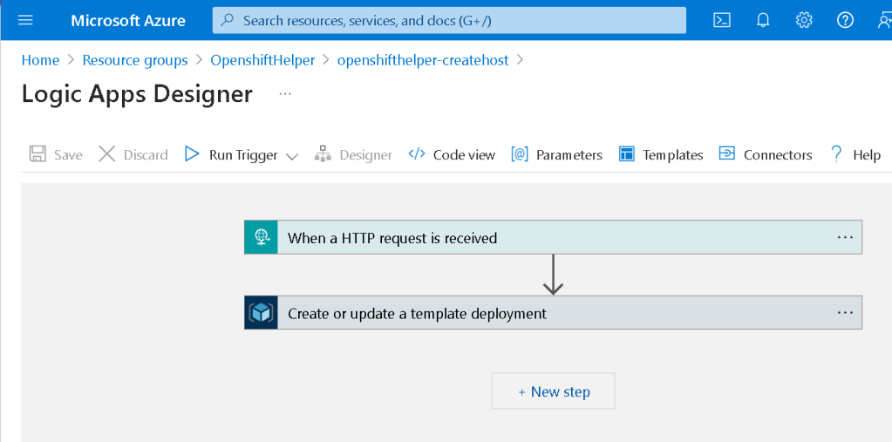Expand the When a HTTP request is received step

pos(553,237)
